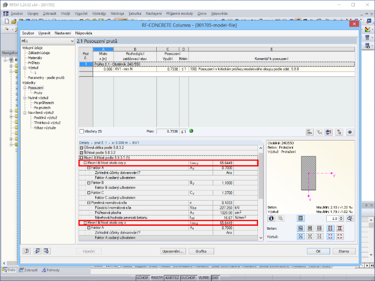
Task: Expand Účinná délka podle 5.8.3.2 row
Action: 81,148
